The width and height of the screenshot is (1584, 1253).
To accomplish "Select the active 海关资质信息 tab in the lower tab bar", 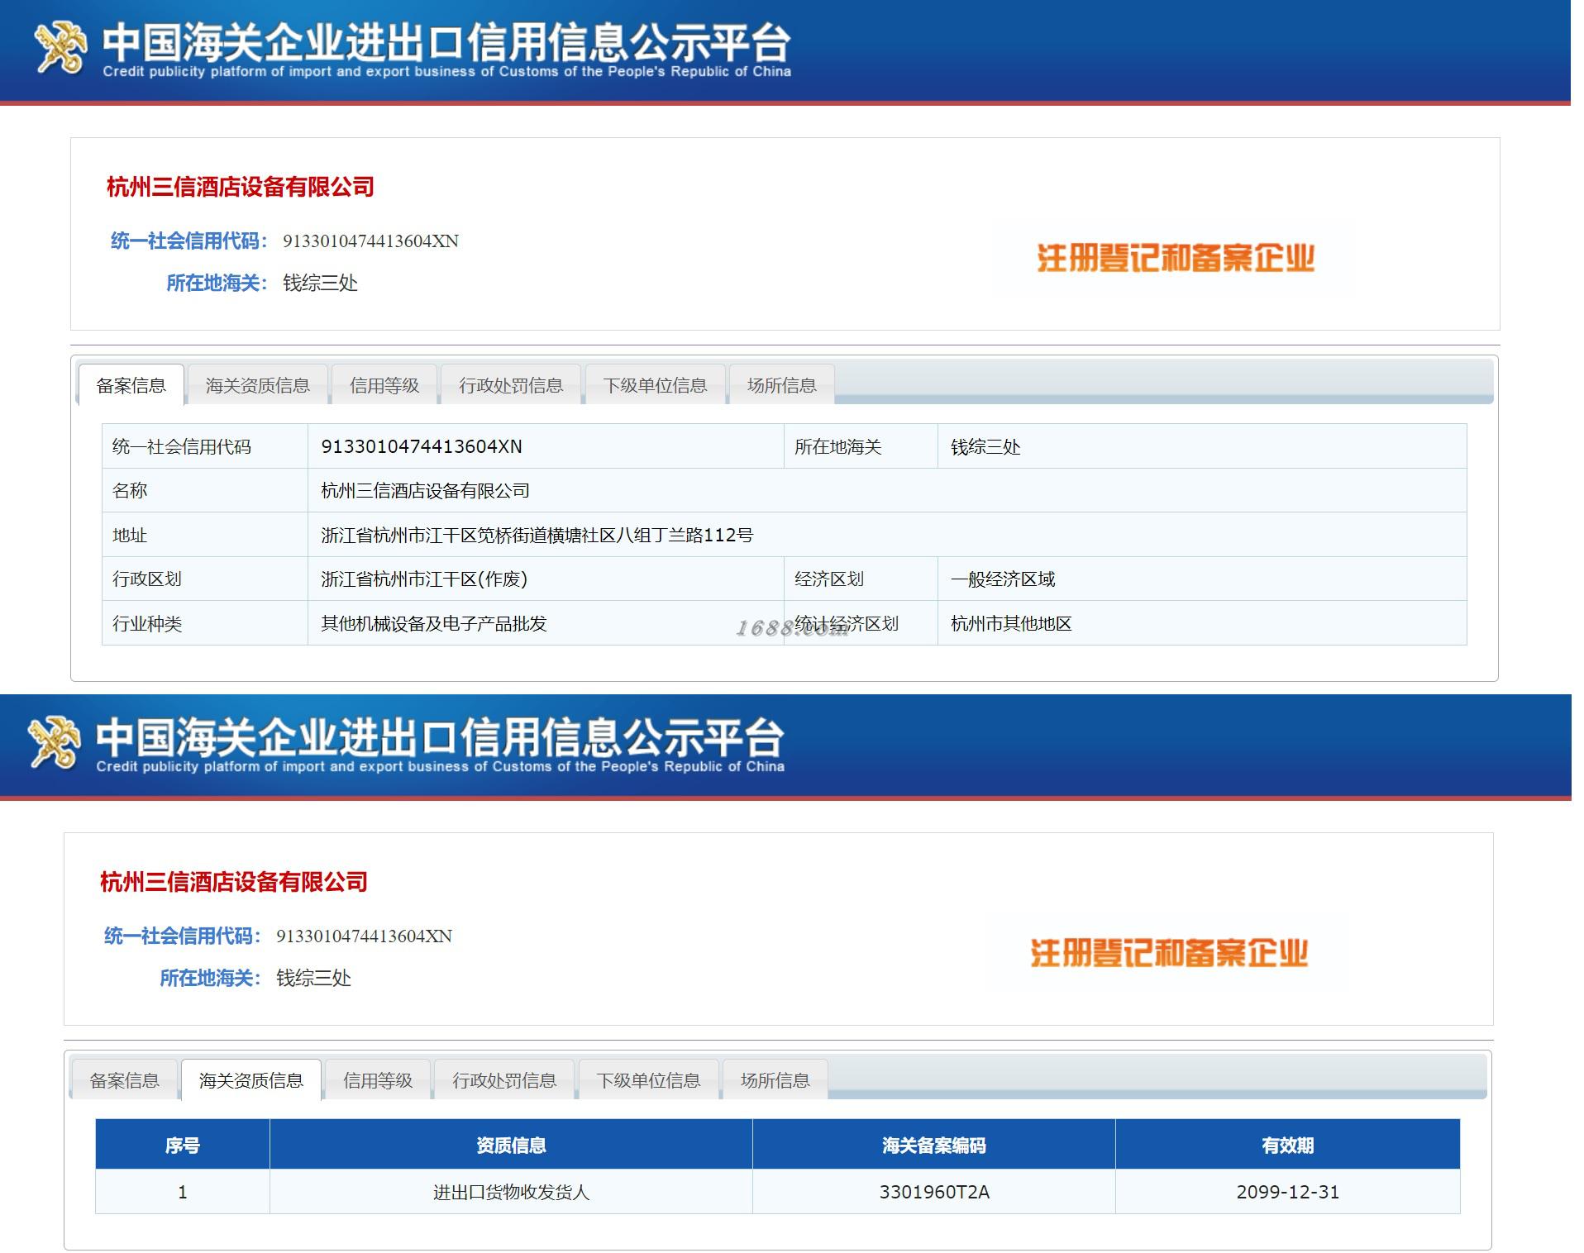I will (250, 1080).
